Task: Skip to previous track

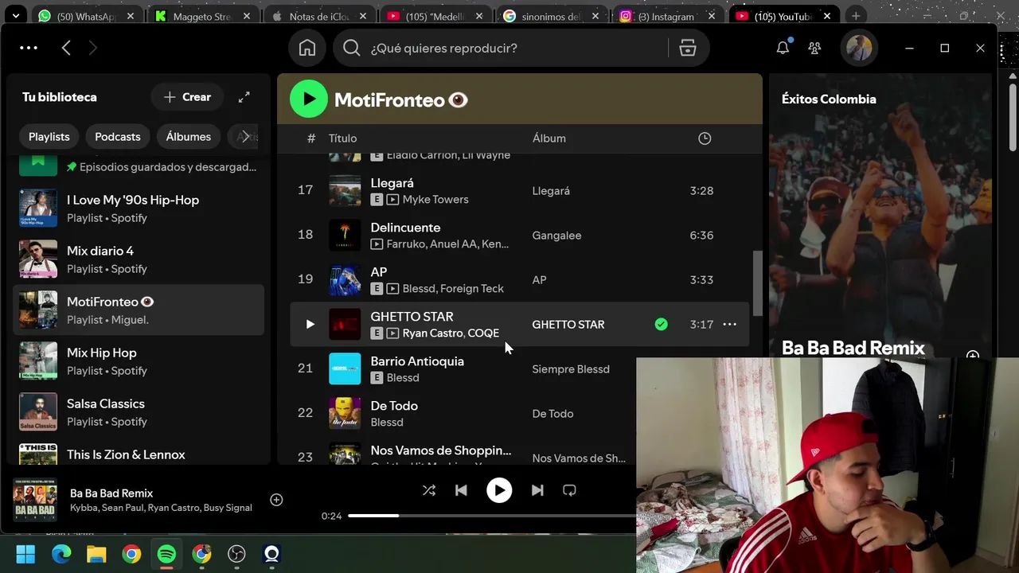Action: [x=461, y=490]
